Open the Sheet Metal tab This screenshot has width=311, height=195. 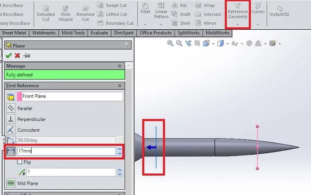coord(14,33)
